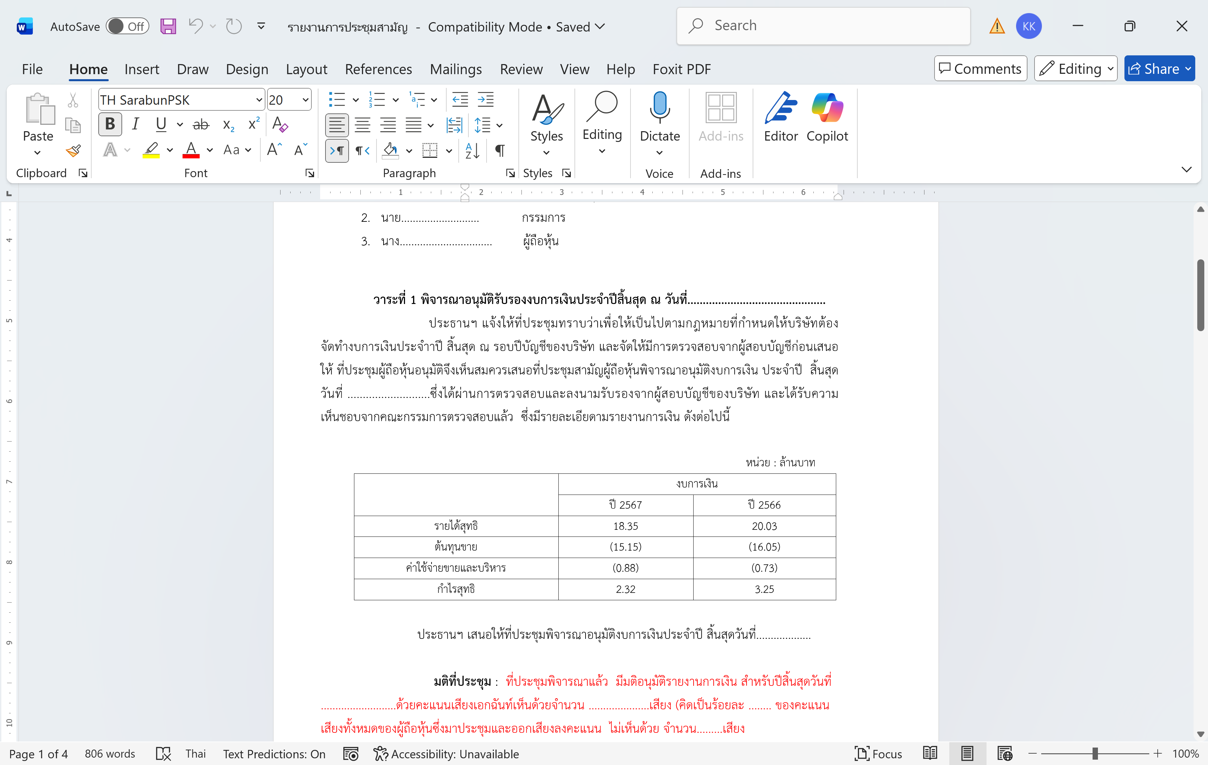Open the Layout ribbon tab
The image size is (1208, 765).
(306, 69)
